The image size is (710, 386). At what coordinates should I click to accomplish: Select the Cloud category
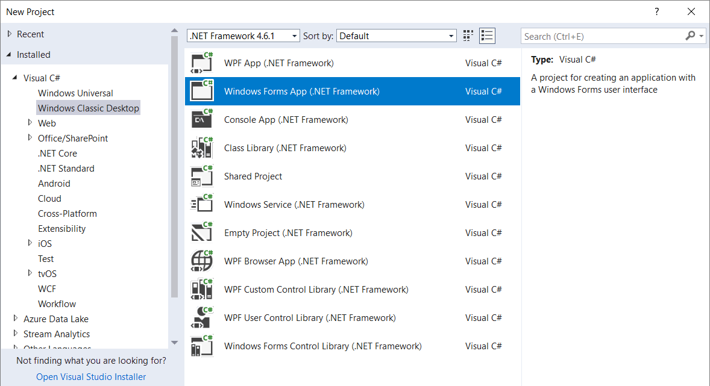point(49,199)
